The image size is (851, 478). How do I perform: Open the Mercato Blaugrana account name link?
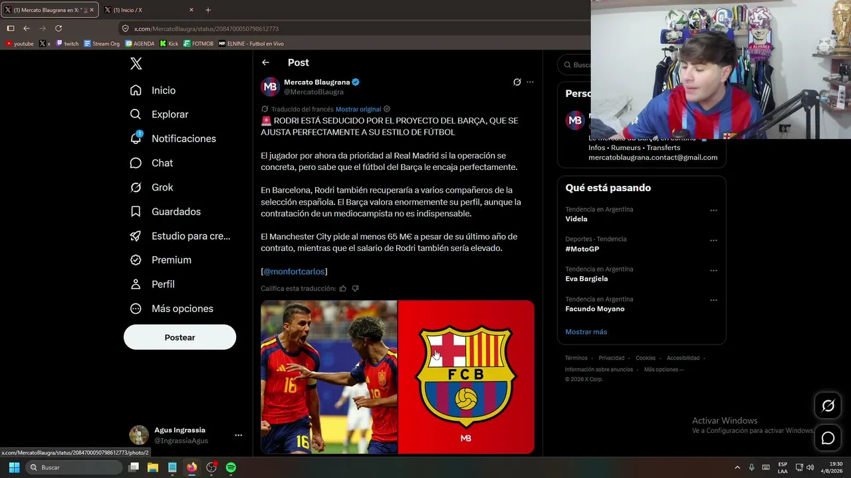tap(316, 82)
